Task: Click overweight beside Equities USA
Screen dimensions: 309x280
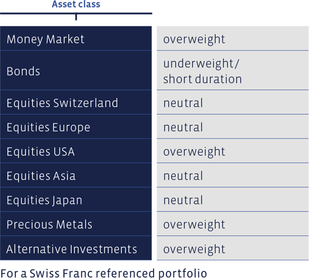Action: [x=194, y=152]
